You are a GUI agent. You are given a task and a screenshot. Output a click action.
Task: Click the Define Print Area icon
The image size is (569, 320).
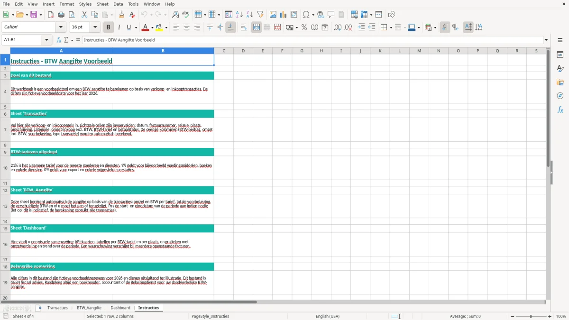[x=354, y=15]
